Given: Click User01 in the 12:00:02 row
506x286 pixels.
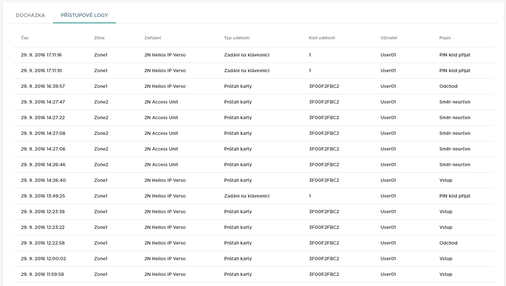Looking at the screenshot, I should (388, 259).
